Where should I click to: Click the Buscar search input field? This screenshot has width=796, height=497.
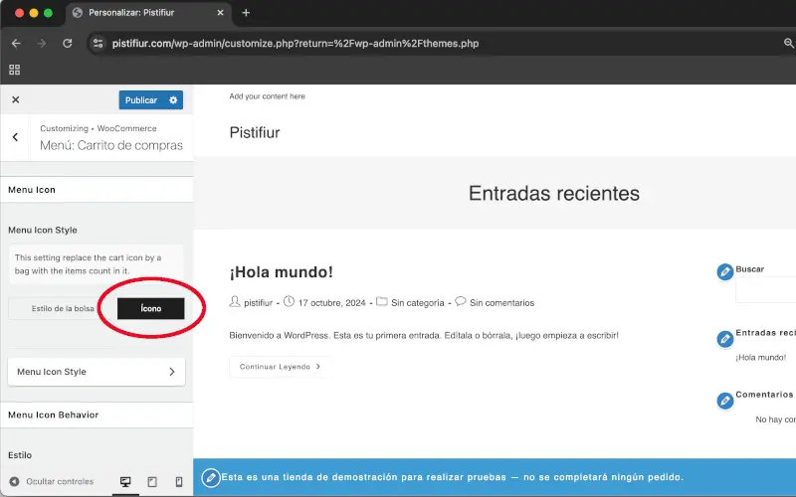[x=765, y=290]
